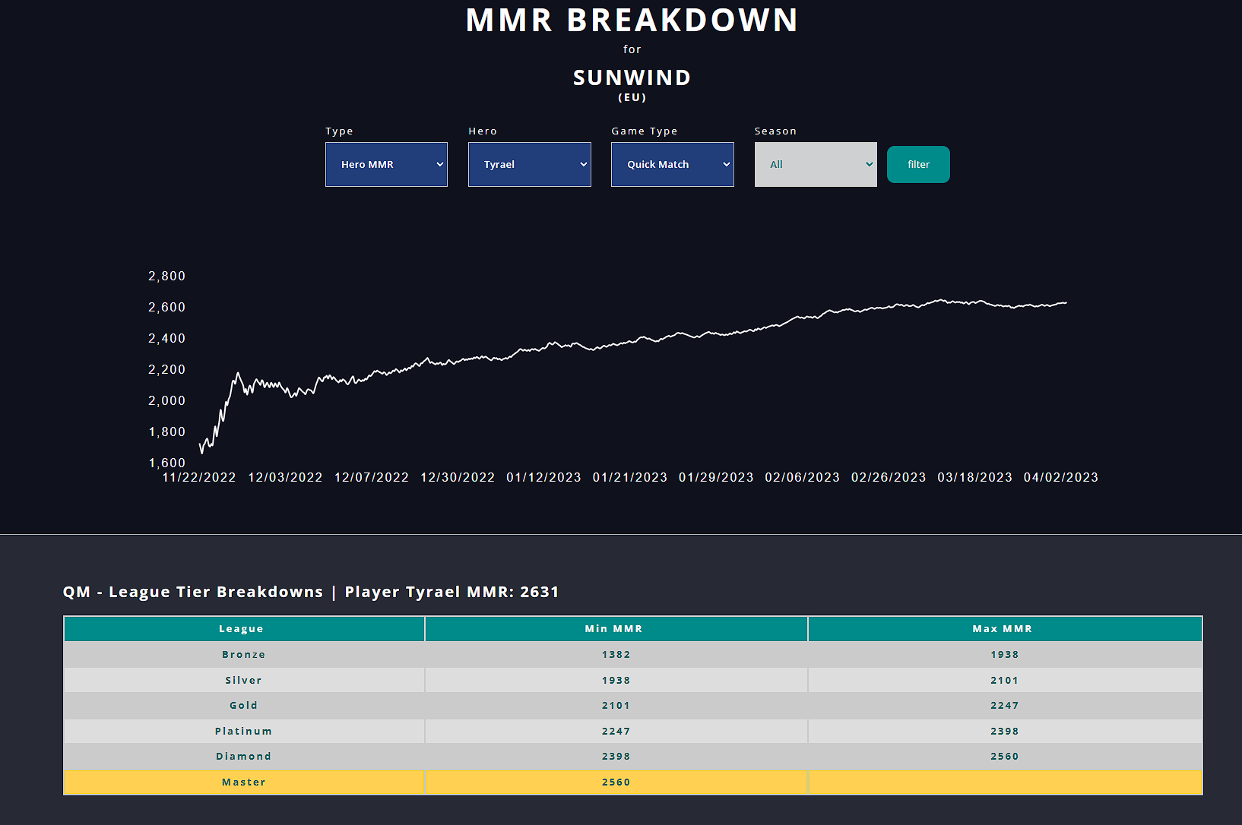Click the Max MMR column header
The height and width of the screenshot is (825, 1242).
1003,629
